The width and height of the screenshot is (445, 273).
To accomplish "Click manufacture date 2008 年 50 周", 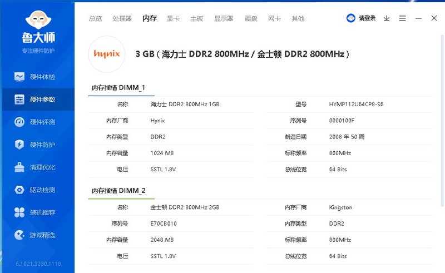I will [347, 137].
